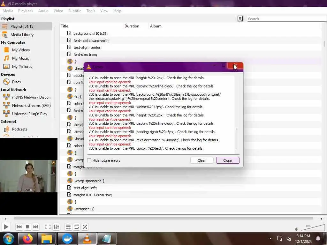Screen dimensions: 327x245
Task: Sort playlist by the Title column
Action: 91,26
